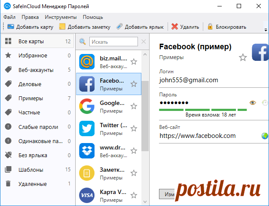
Task: Open website with the globe icon
Action: point(265,136)
